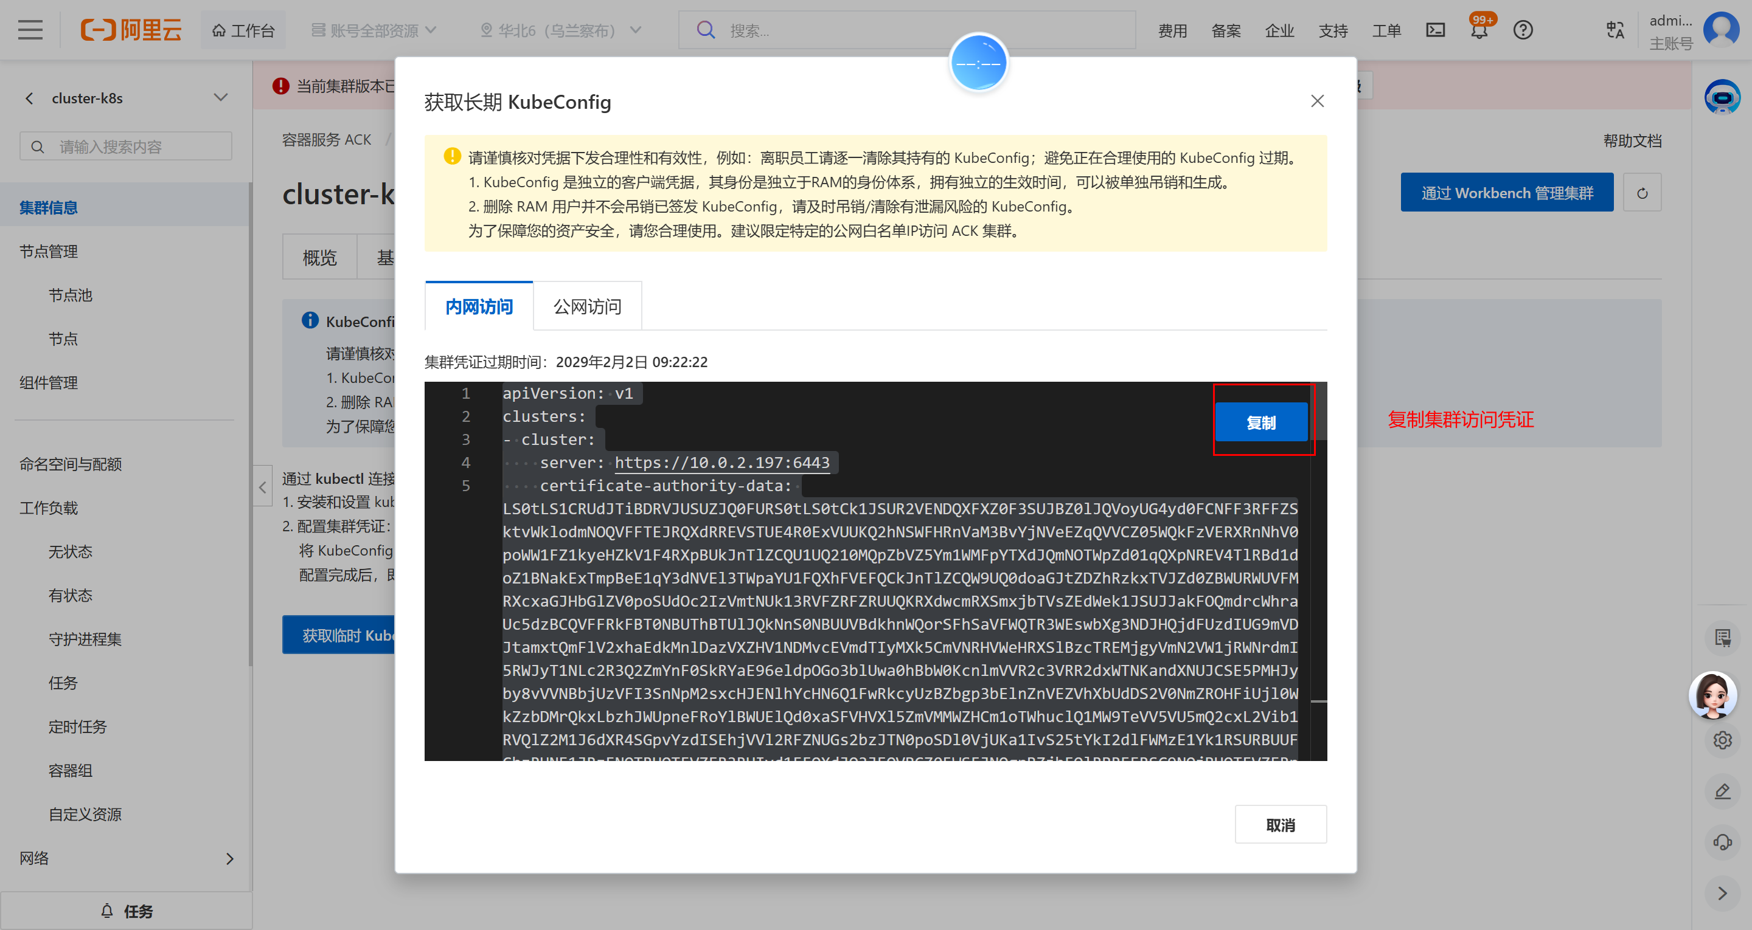Click the floating blue timer bubble

pos(978,63)
